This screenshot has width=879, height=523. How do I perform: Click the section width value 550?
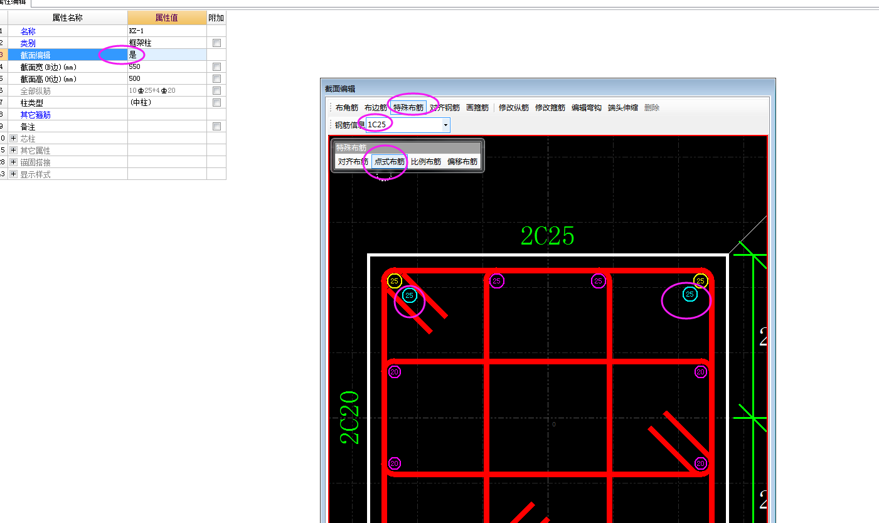pyautogui.click(x=167, y=67)
